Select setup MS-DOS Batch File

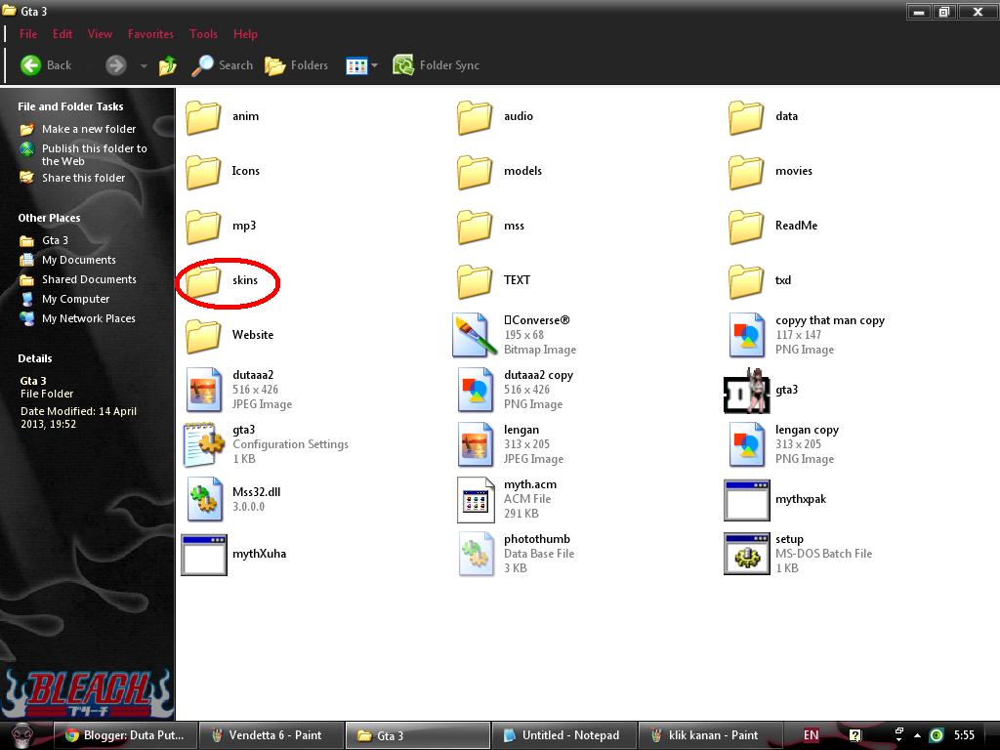tap(798, 554)
